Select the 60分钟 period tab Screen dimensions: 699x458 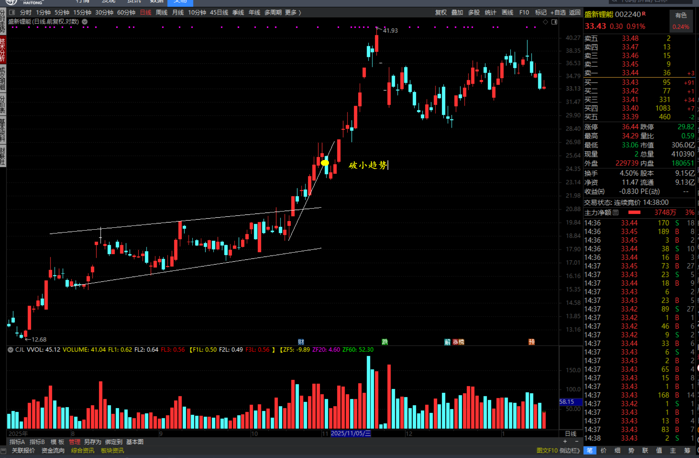click(x=126, y=12)
